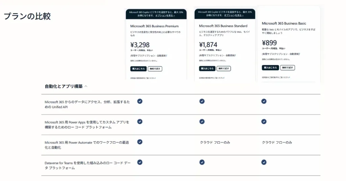The width and height of the screenshot is (346, 181).
Task: Click Business Premium checkmark for Unified API row
Action: pos(140,101)
